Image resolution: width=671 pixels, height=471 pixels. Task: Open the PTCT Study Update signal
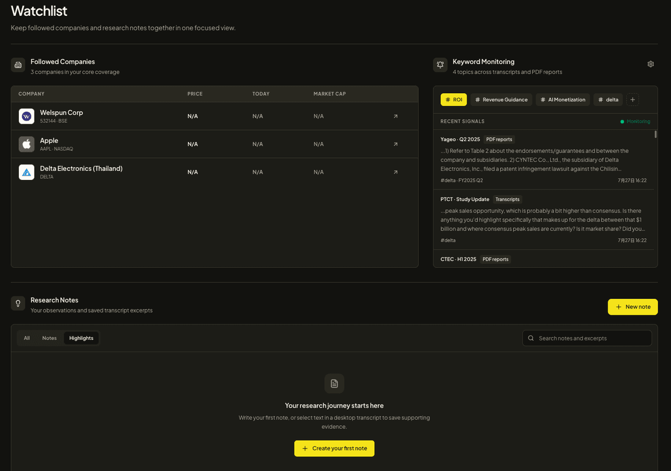[544, 220]
